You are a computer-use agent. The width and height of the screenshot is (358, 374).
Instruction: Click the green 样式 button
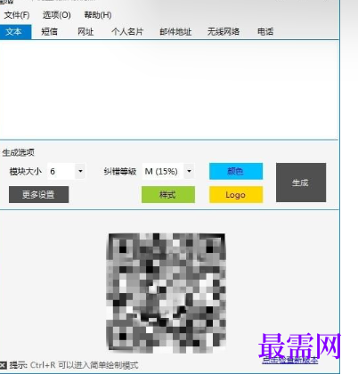click(x=168, y=195)
